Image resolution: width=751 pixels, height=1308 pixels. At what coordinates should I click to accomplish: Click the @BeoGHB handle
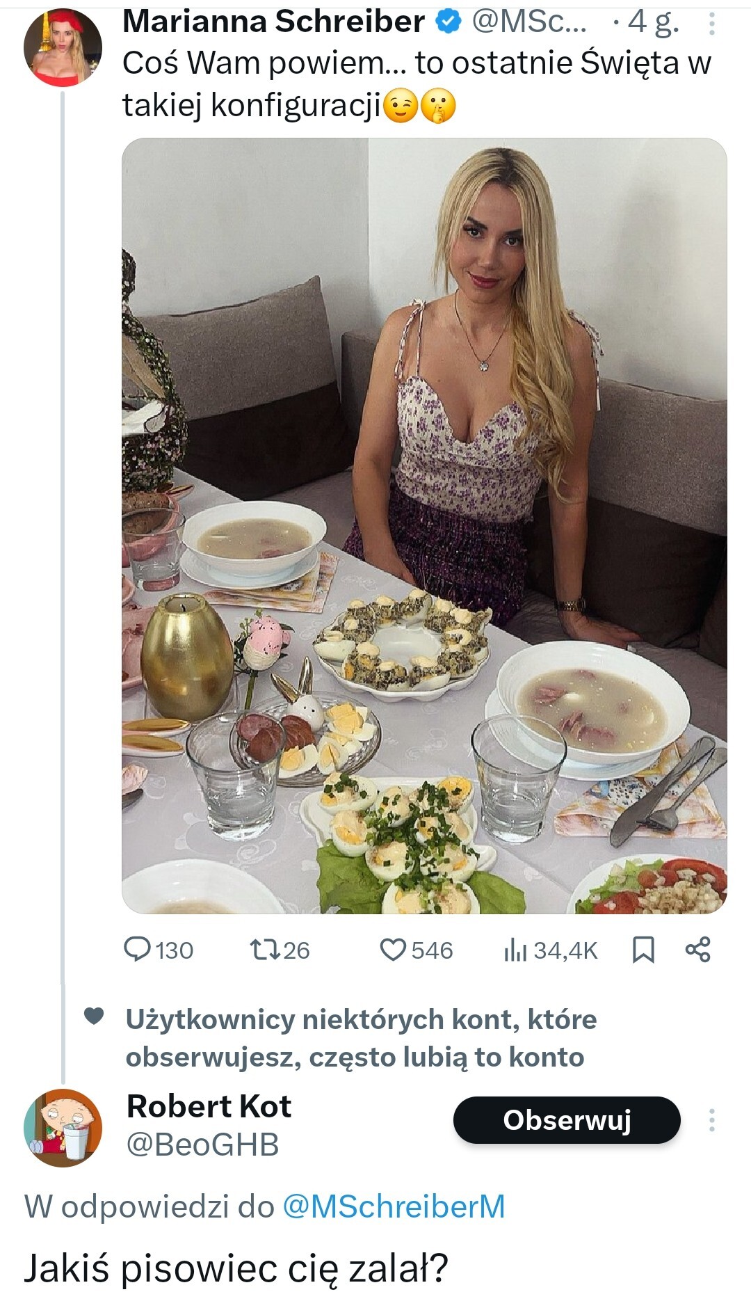(203, 1144)
